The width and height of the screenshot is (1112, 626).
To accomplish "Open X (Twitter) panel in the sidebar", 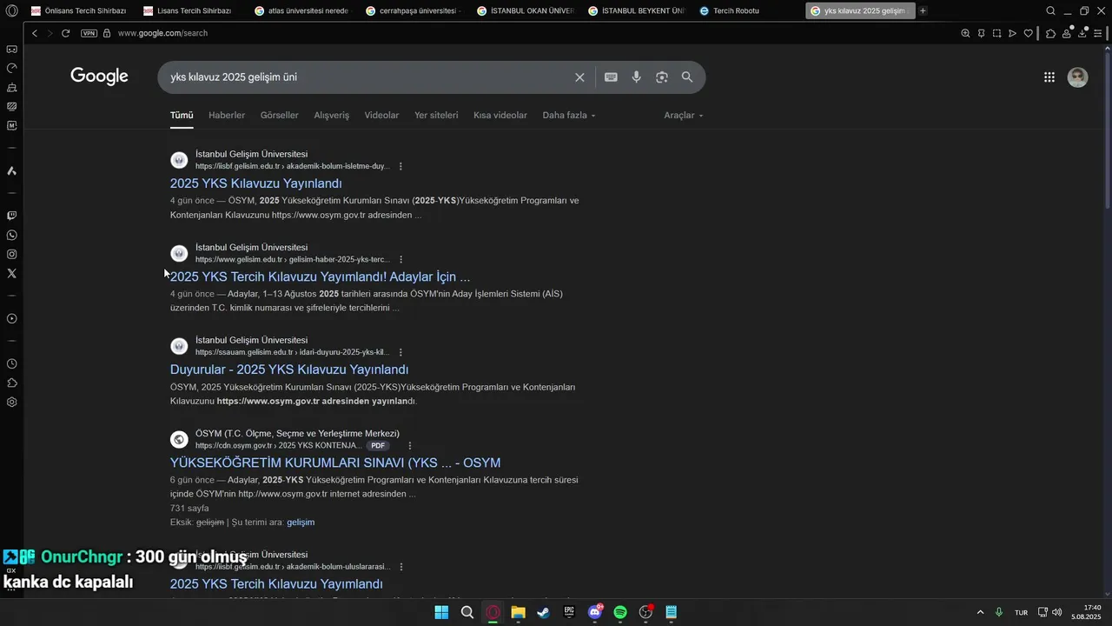I will click(x=11, y=273).
